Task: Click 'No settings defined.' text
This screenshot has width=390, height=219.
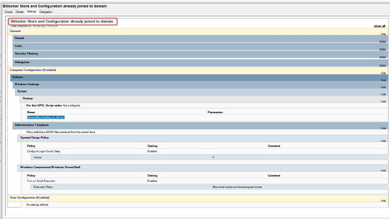Action: pyautogui.click(x=37, y=205)
